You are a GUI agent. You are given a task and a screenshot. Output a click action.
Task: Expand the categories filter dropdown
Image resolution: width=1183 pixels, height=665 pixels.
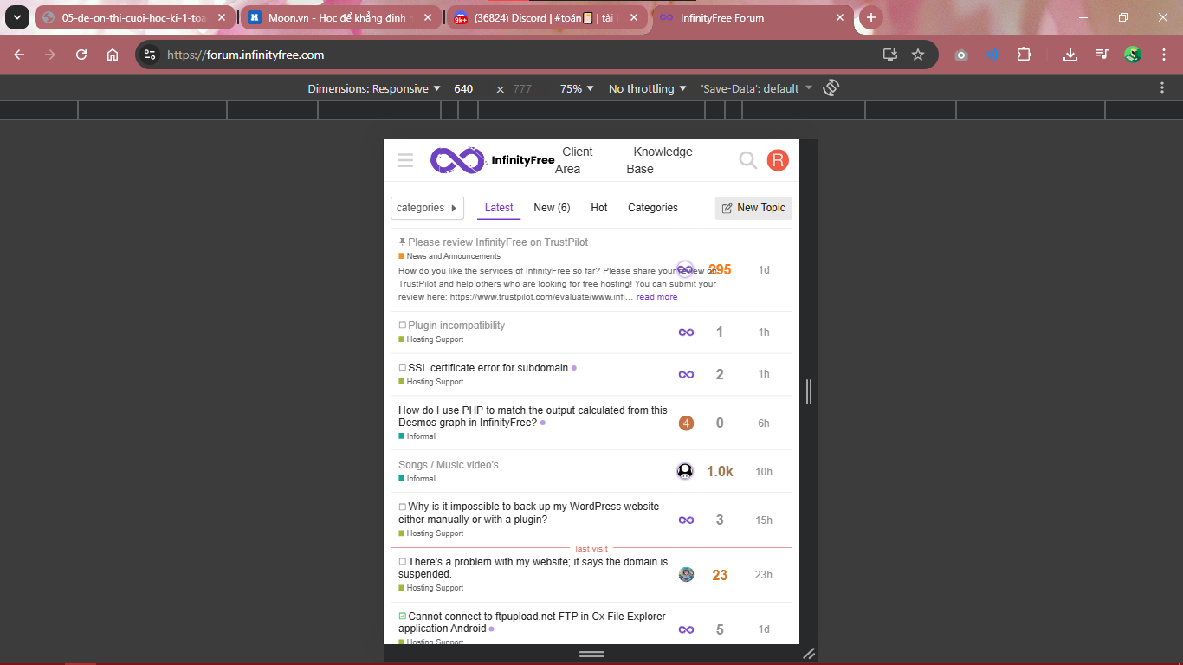click(x=427, y=208)
